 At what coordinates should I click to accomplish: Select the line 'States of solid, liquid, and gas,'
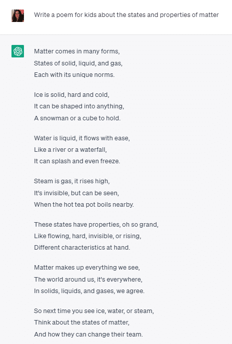tap(78, 63)
